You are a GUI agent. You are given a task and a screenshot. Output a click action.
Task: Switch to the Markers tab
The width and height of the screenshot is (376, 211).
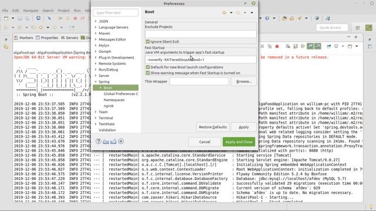(23, 38)
